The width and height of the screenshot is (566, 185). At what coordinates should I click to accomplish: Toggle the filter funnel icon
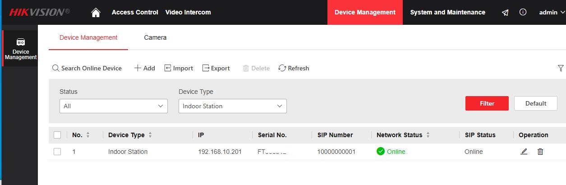561,68
